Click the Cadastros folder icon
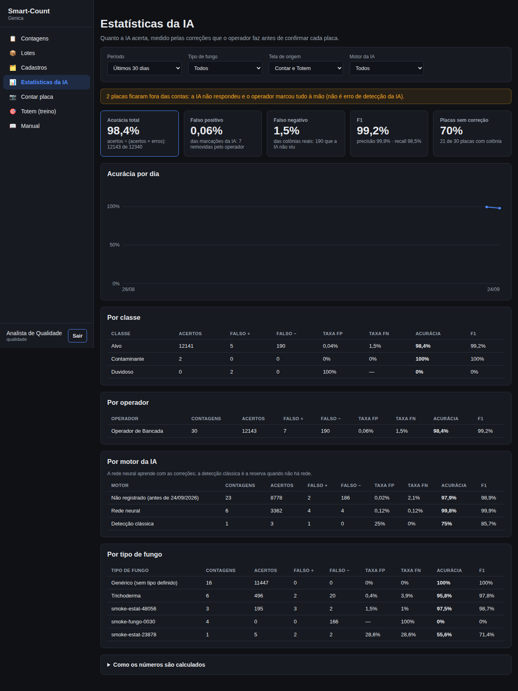518x691 pixels. point(13,68)
